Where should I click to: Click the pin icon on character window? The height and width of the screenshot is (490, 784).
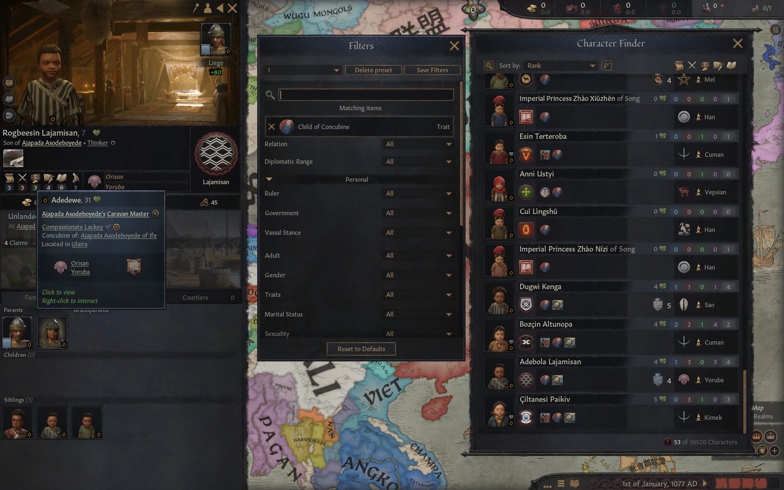click(x=196, y=8)
